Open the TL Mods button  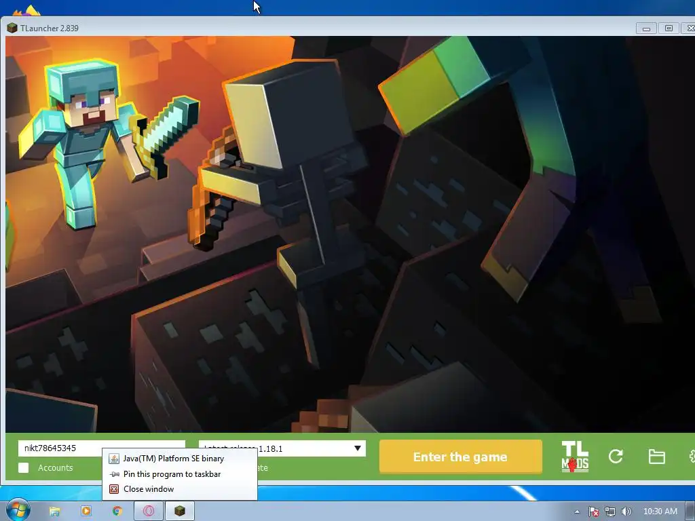click(575, 457)
